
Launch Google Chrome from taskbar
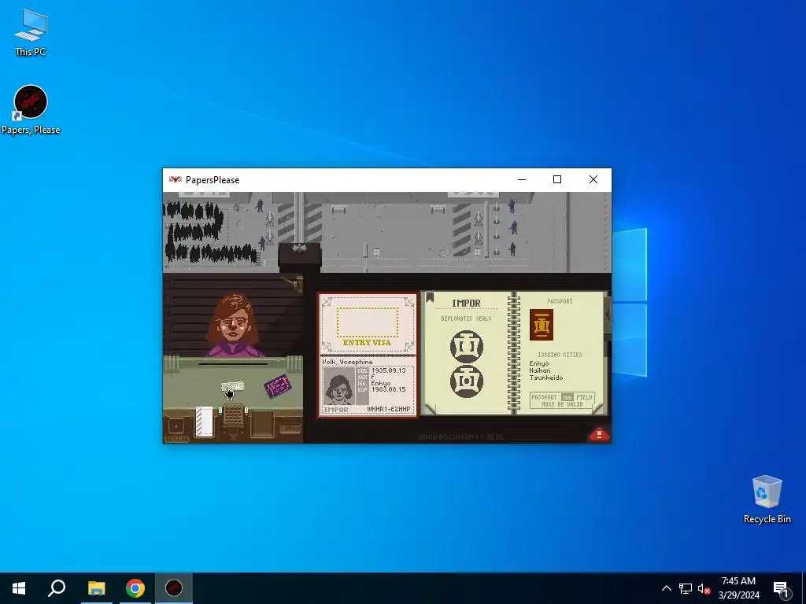point(135,588)
